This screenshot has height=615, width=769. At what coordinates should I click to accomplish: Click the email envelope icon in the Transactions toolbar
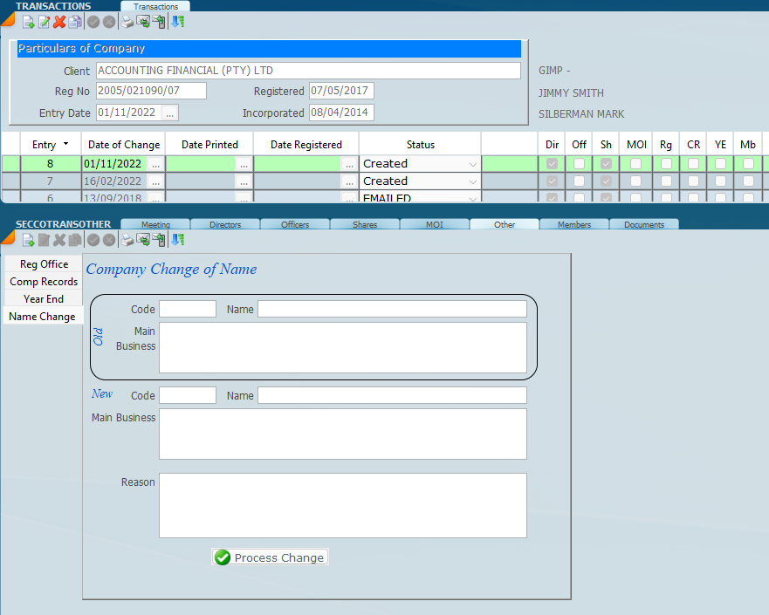pyautogui.click(x=143, y=22)
